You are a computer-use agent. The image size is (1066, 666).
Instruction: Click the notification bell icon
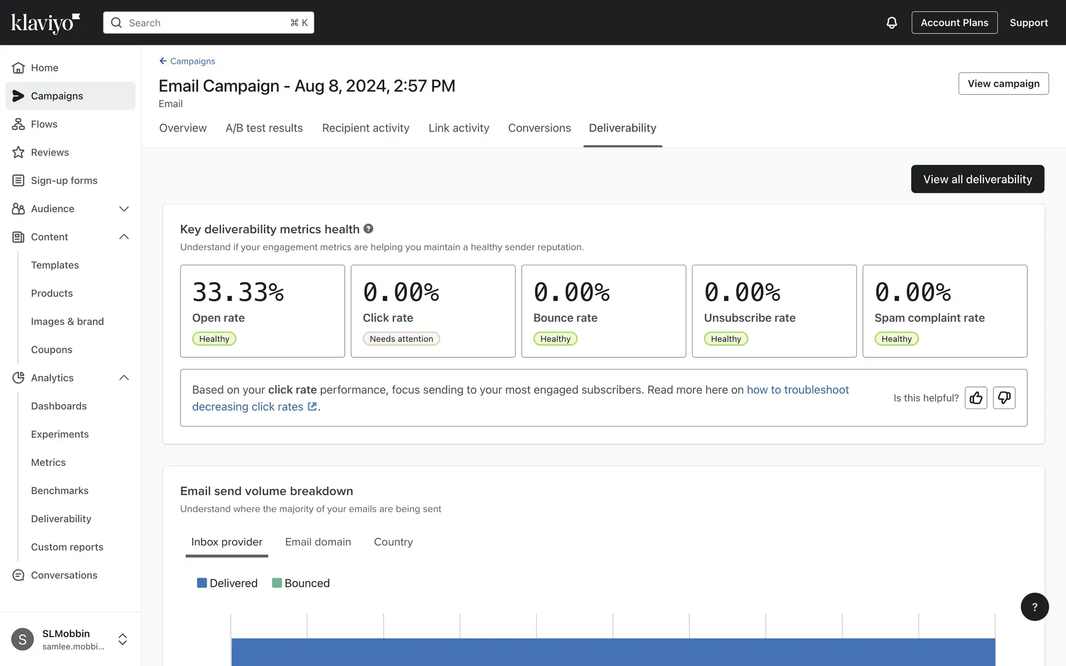[891, 23]
